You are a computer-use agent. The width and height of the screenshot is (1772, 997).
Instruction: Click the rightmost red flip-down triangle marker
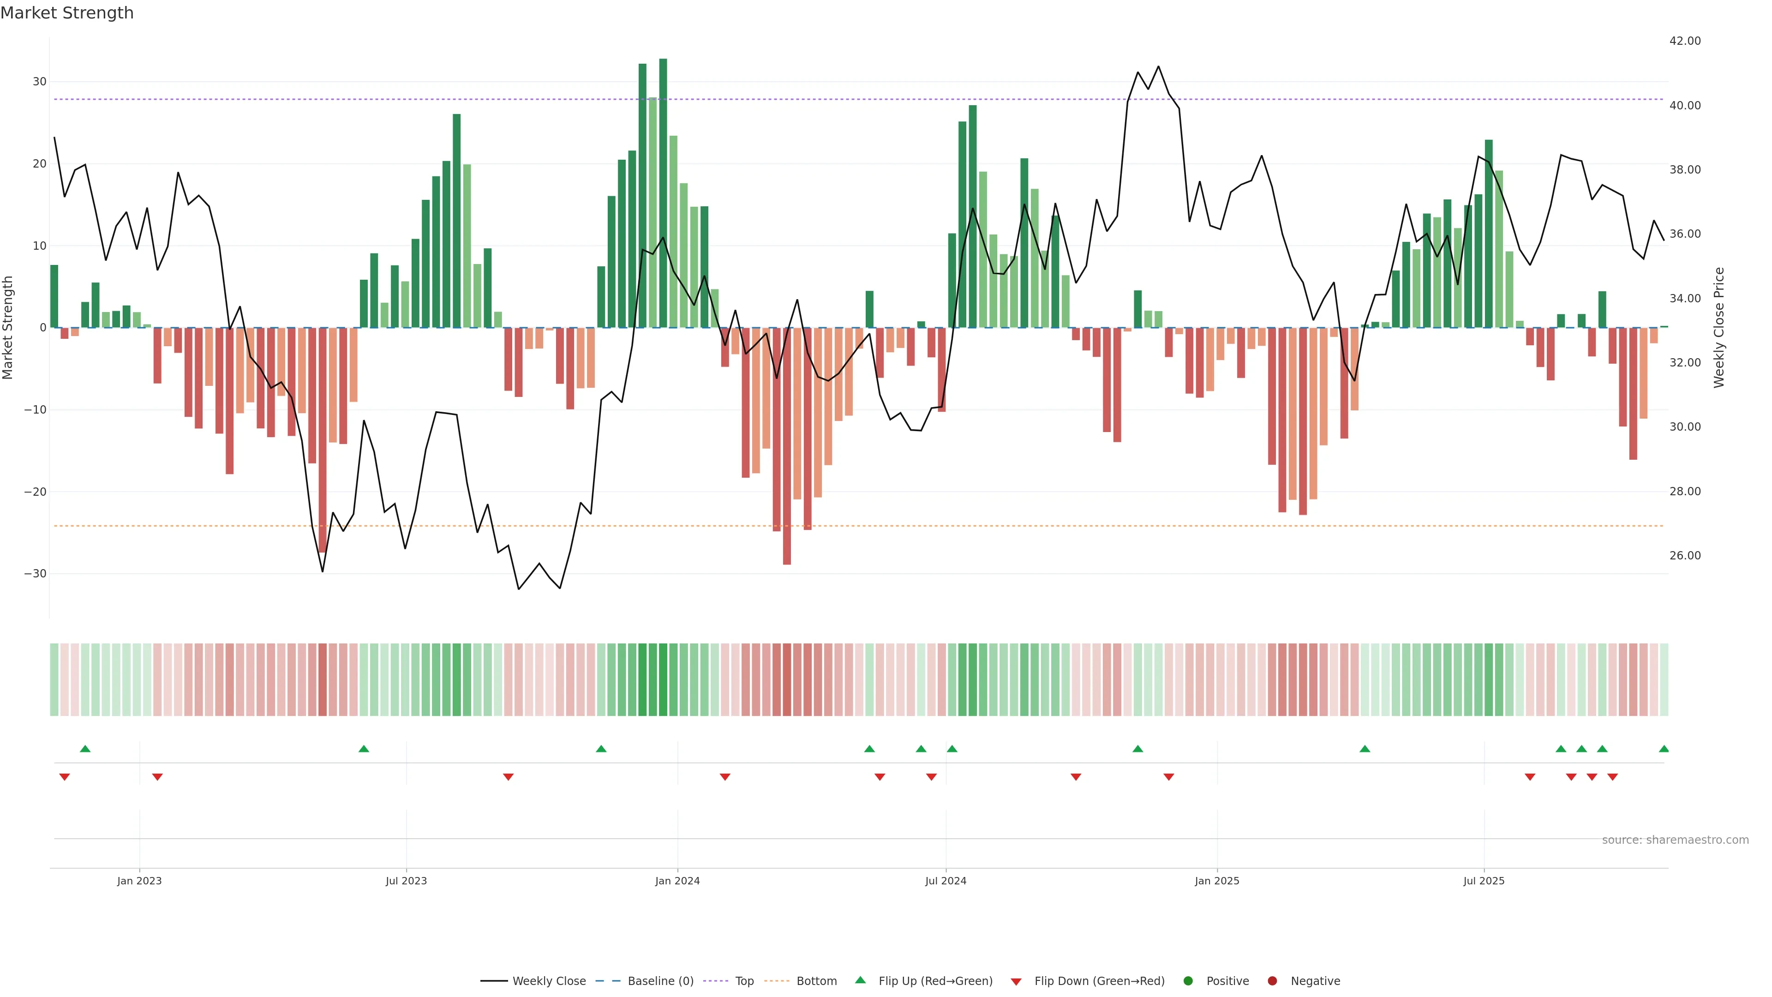click(x=1612, y=777)
